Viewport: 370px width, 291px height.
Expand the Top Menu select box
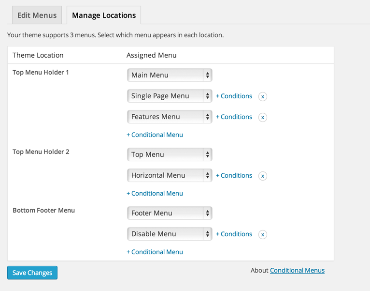click(170, 154)
